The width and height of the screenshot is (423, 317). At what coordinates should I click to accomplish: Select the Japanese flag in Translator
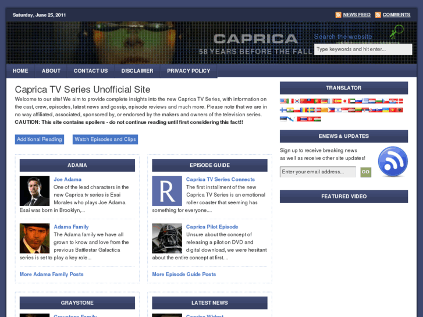pos(345,101)
